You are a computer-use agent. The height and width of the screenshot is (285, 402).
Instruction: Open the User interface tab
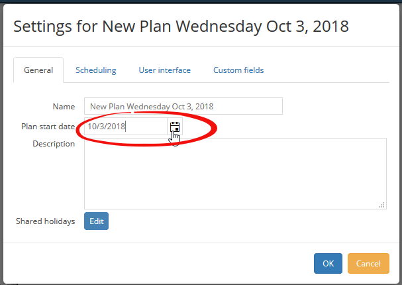click(165, 70)
